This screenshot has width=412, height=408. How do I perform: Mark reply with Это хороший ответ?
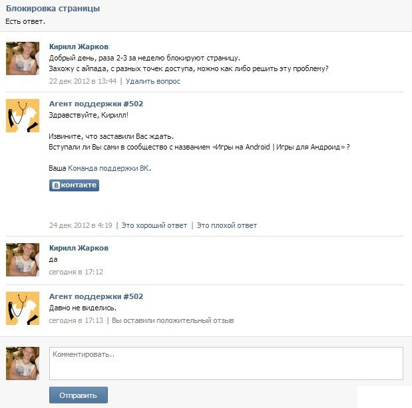154,225
